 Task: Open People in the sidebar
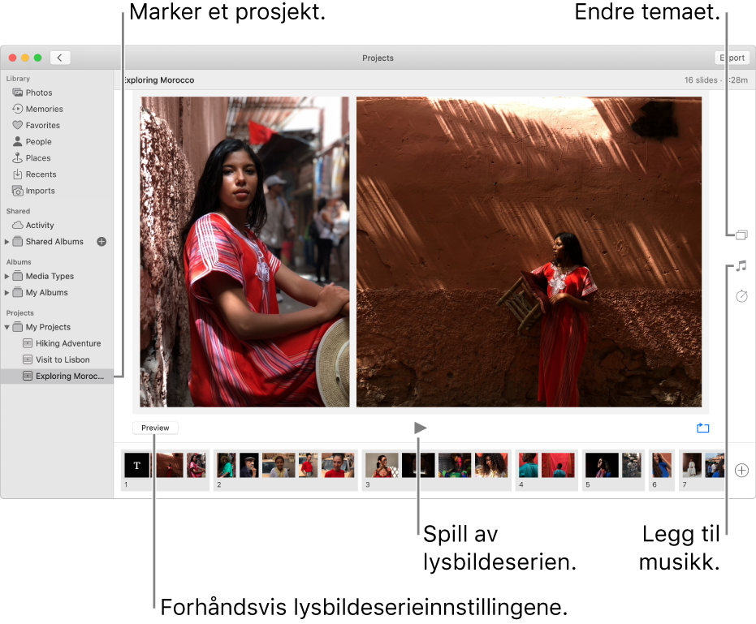tap(38, 142)
